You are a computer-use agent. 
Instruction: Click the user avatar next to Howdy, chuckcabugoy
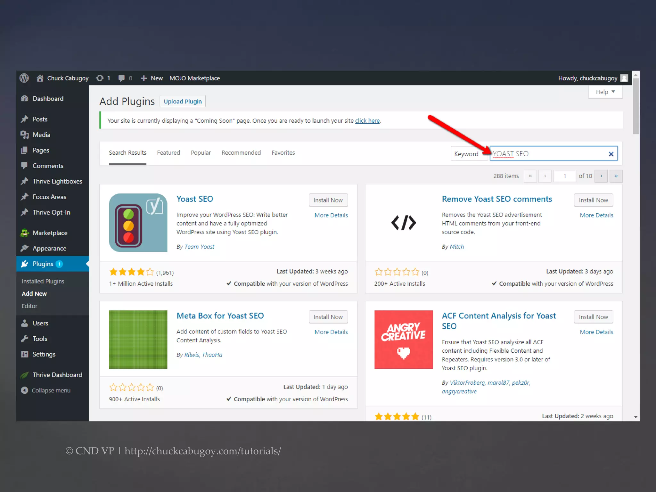(x=624, y=78)
